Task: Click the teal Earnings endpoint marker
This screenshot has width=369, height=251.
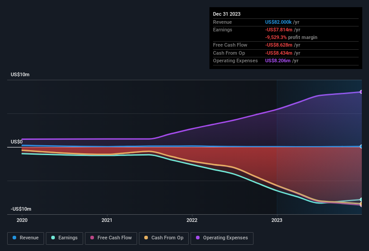Action: [x=361, y=199]
